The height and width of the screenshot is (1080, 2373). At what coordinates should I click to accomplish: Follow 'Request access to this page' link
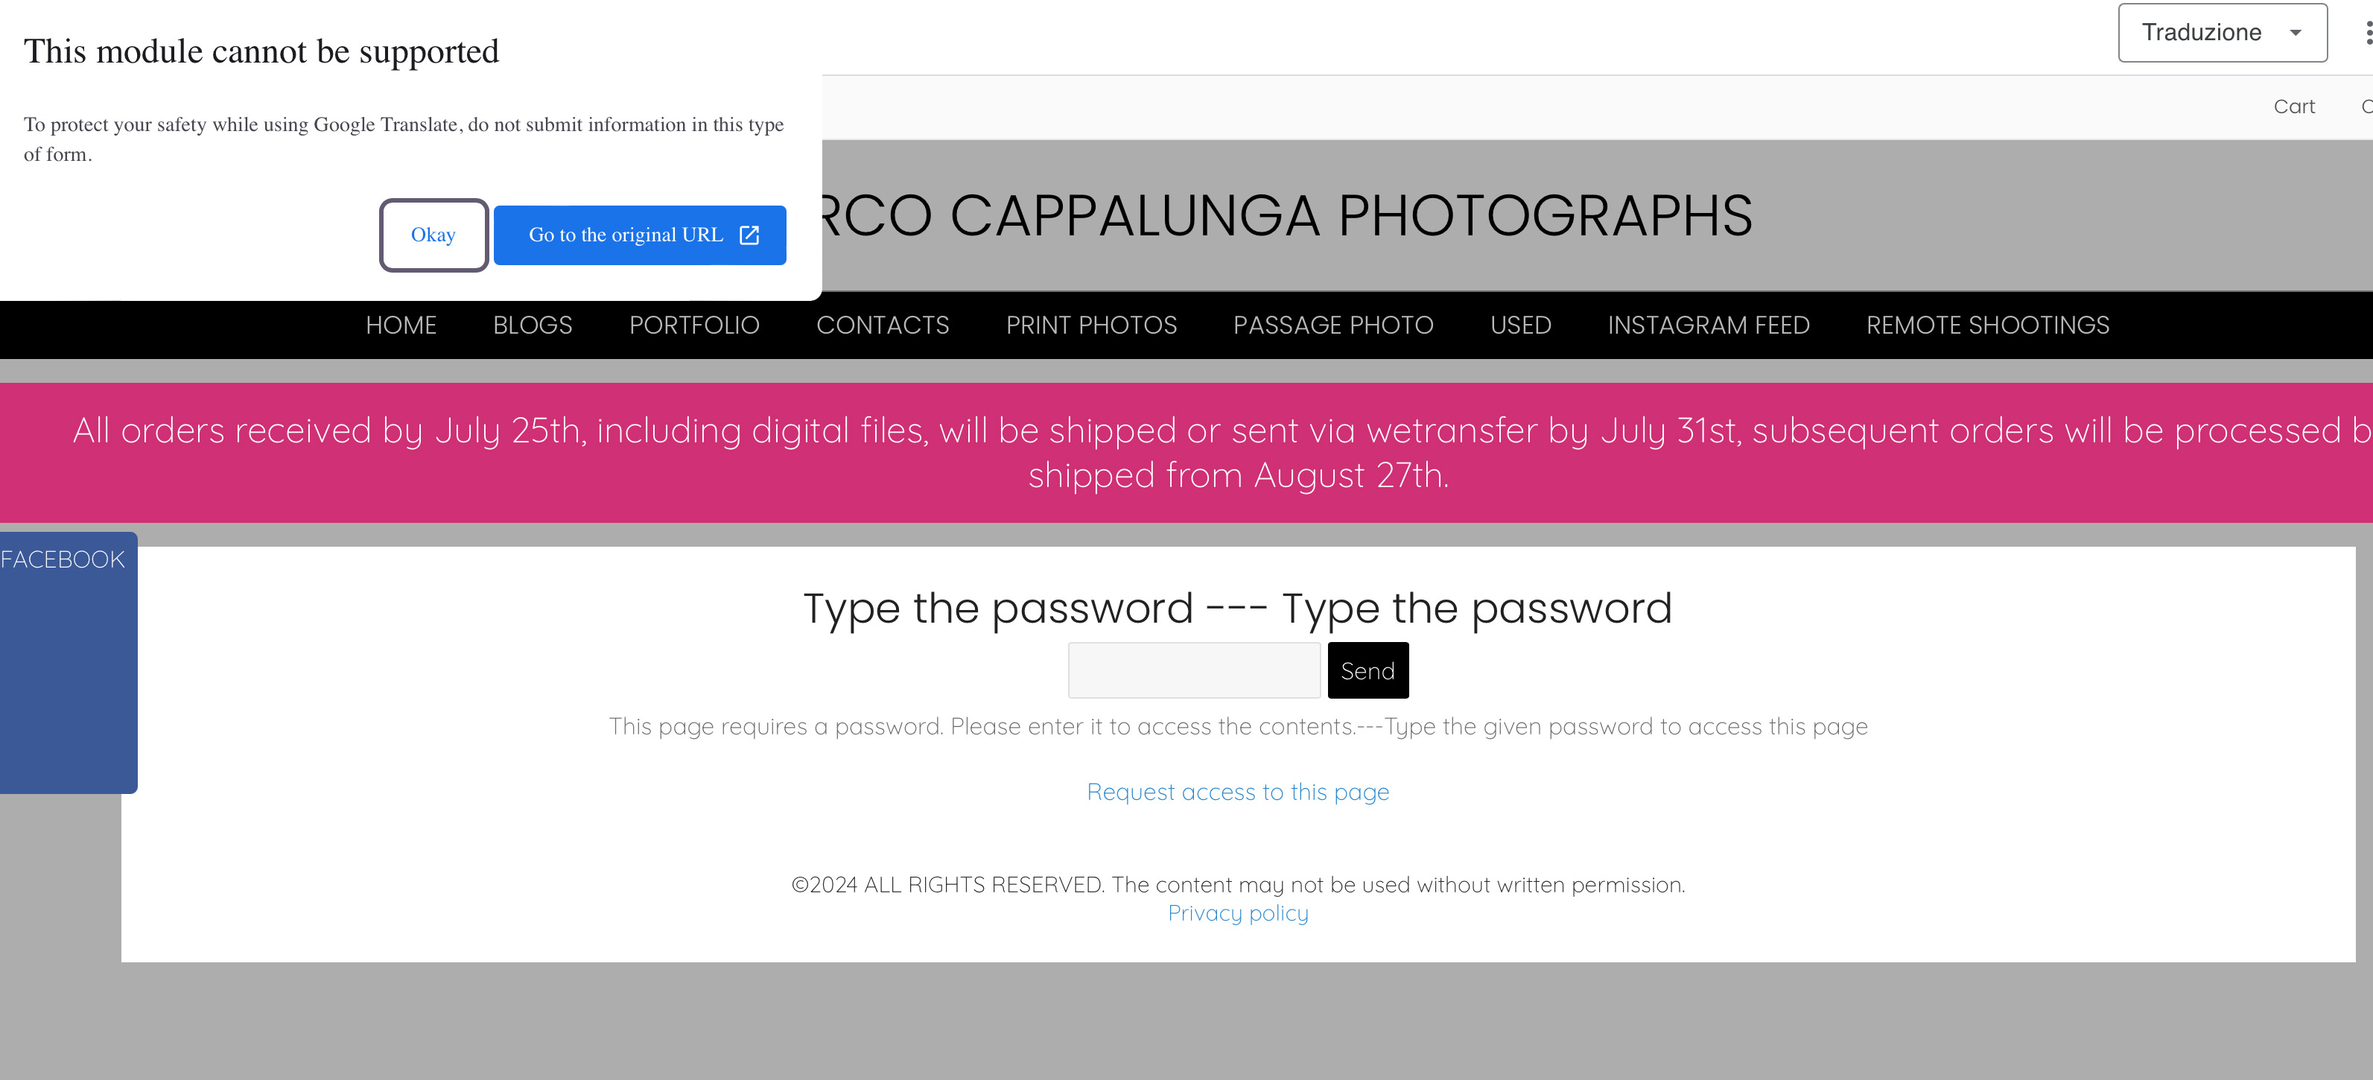[1237, 792]
